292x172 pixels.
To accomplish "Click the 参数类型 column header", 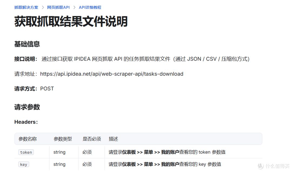I will pos(62,139).
